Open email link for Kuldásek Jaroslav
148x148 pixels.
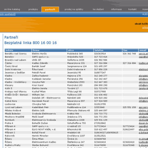tap(143, 79)
